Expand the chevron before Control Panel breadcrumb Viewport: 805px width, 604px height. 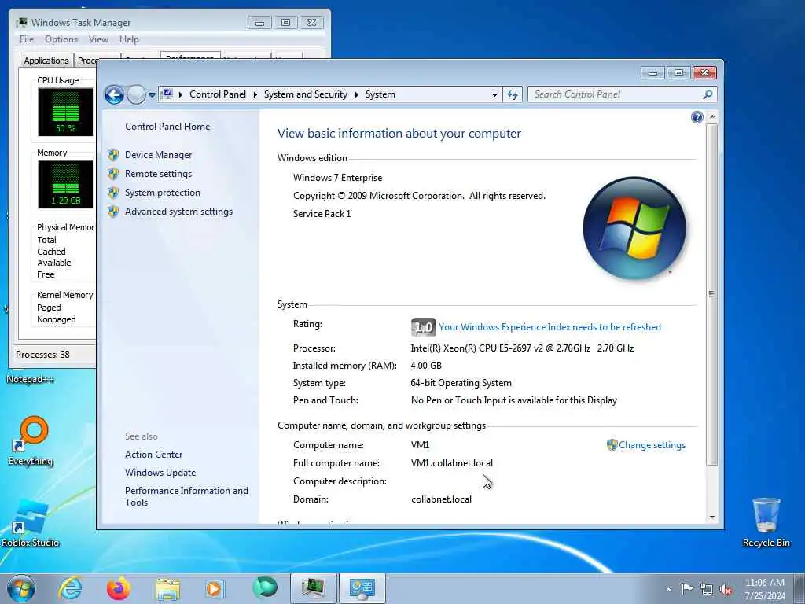pos(180,94)
